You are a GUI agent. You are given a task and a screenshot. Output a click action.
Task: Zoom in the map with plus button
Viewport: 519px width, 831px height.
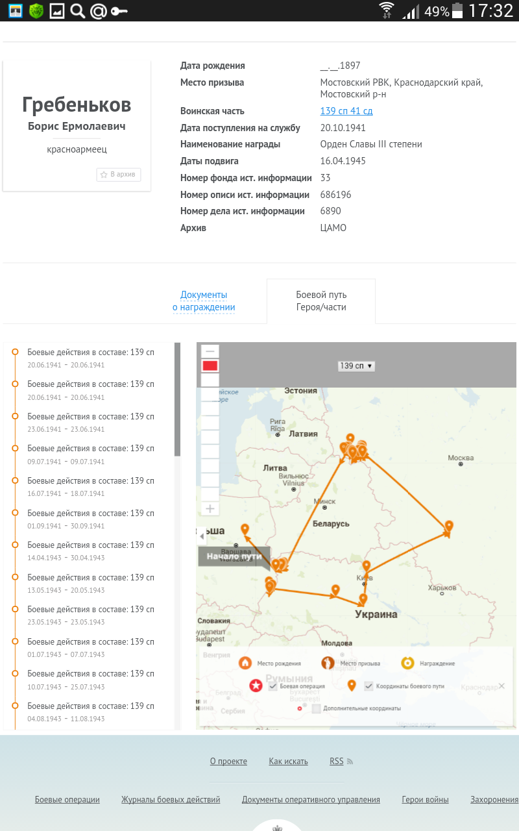tap(210, 509)
